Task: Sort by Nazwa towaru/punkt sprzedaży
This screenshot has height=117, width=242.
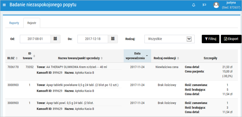Action: (102, 58)
